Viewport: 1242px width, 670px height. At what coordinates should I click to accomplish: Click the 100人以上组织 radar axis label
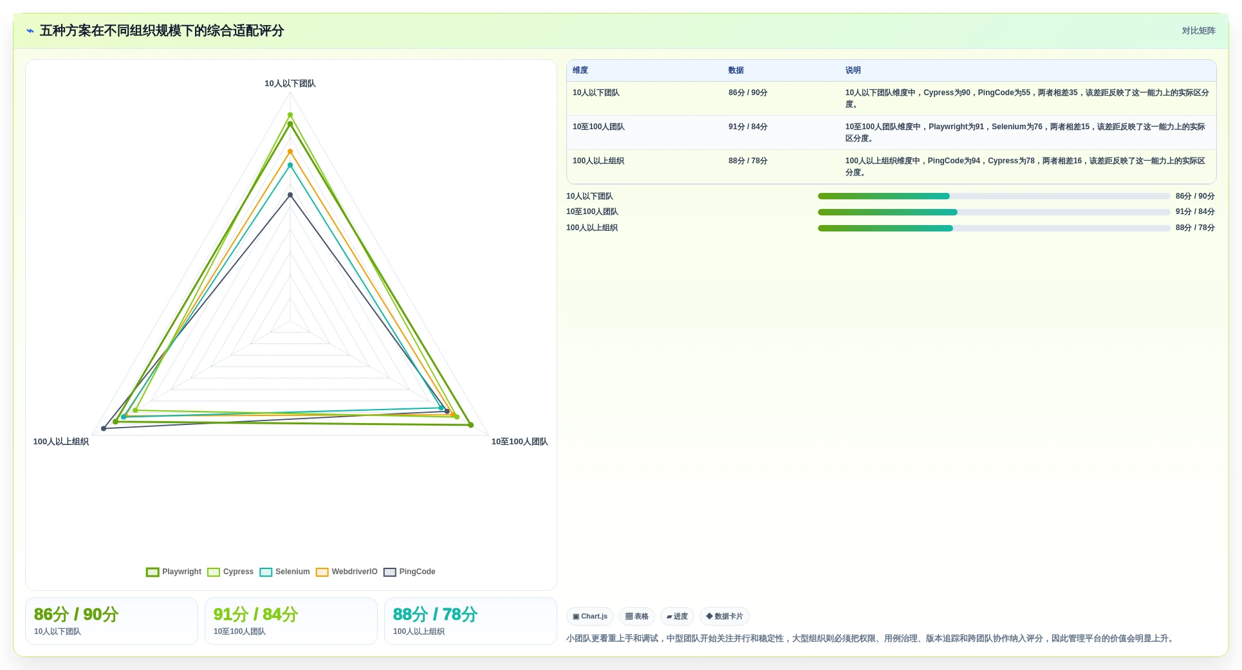pos(61,442)
